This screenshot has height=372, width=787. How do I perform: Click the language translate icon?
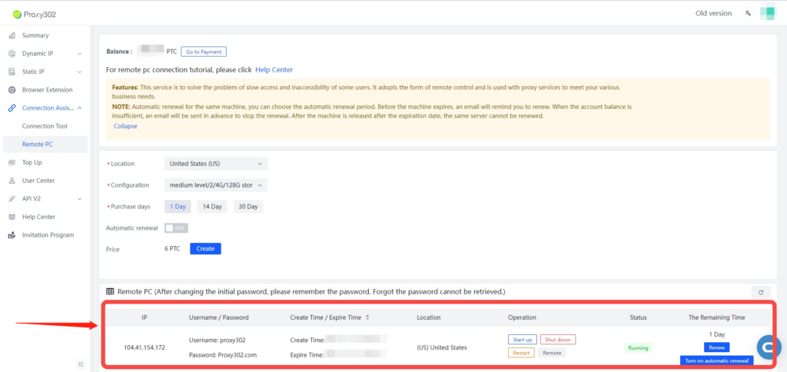pos(748,14)
